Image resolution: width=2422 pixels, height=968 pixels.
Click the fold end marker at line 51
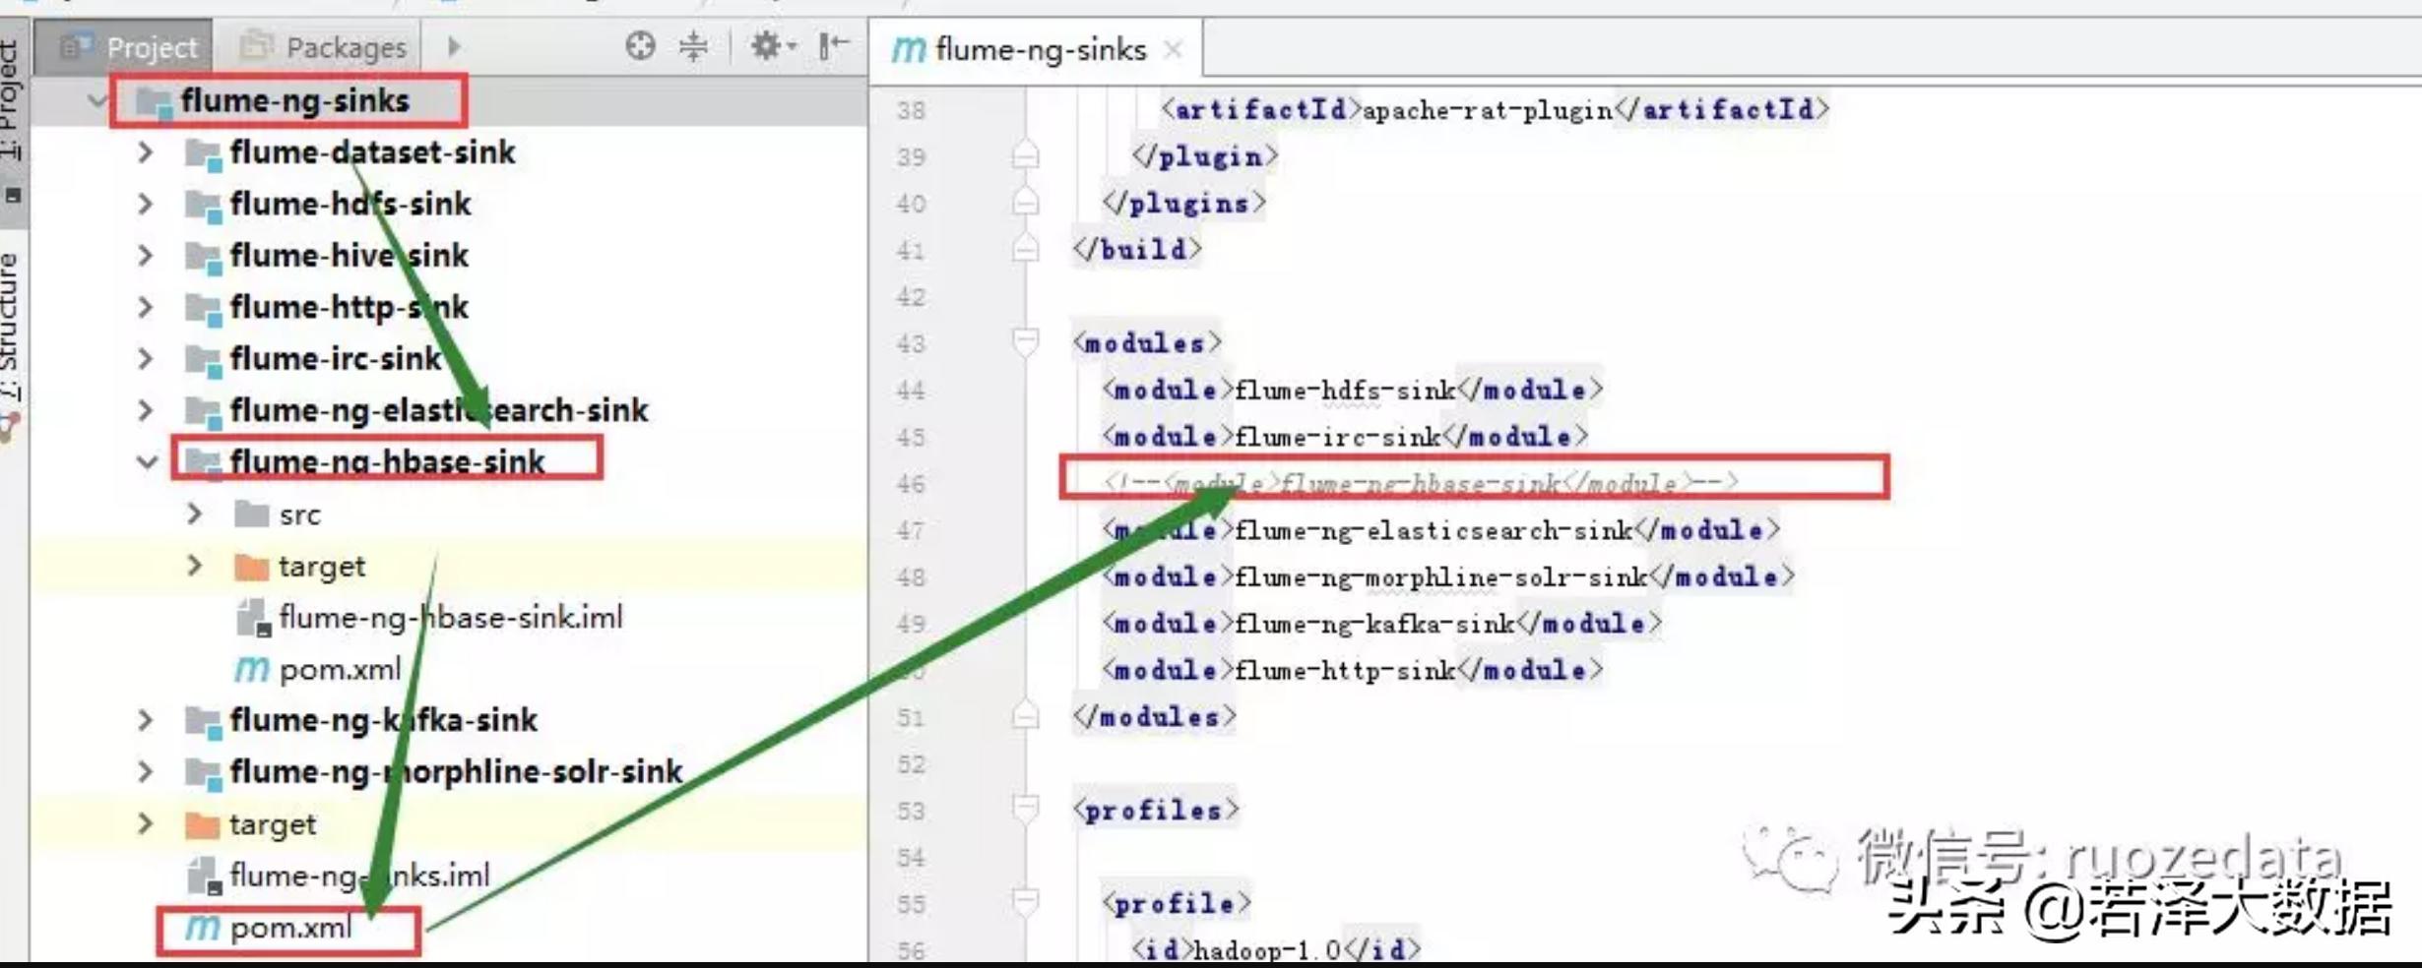pyautogui.click(x=1025, y=715)
